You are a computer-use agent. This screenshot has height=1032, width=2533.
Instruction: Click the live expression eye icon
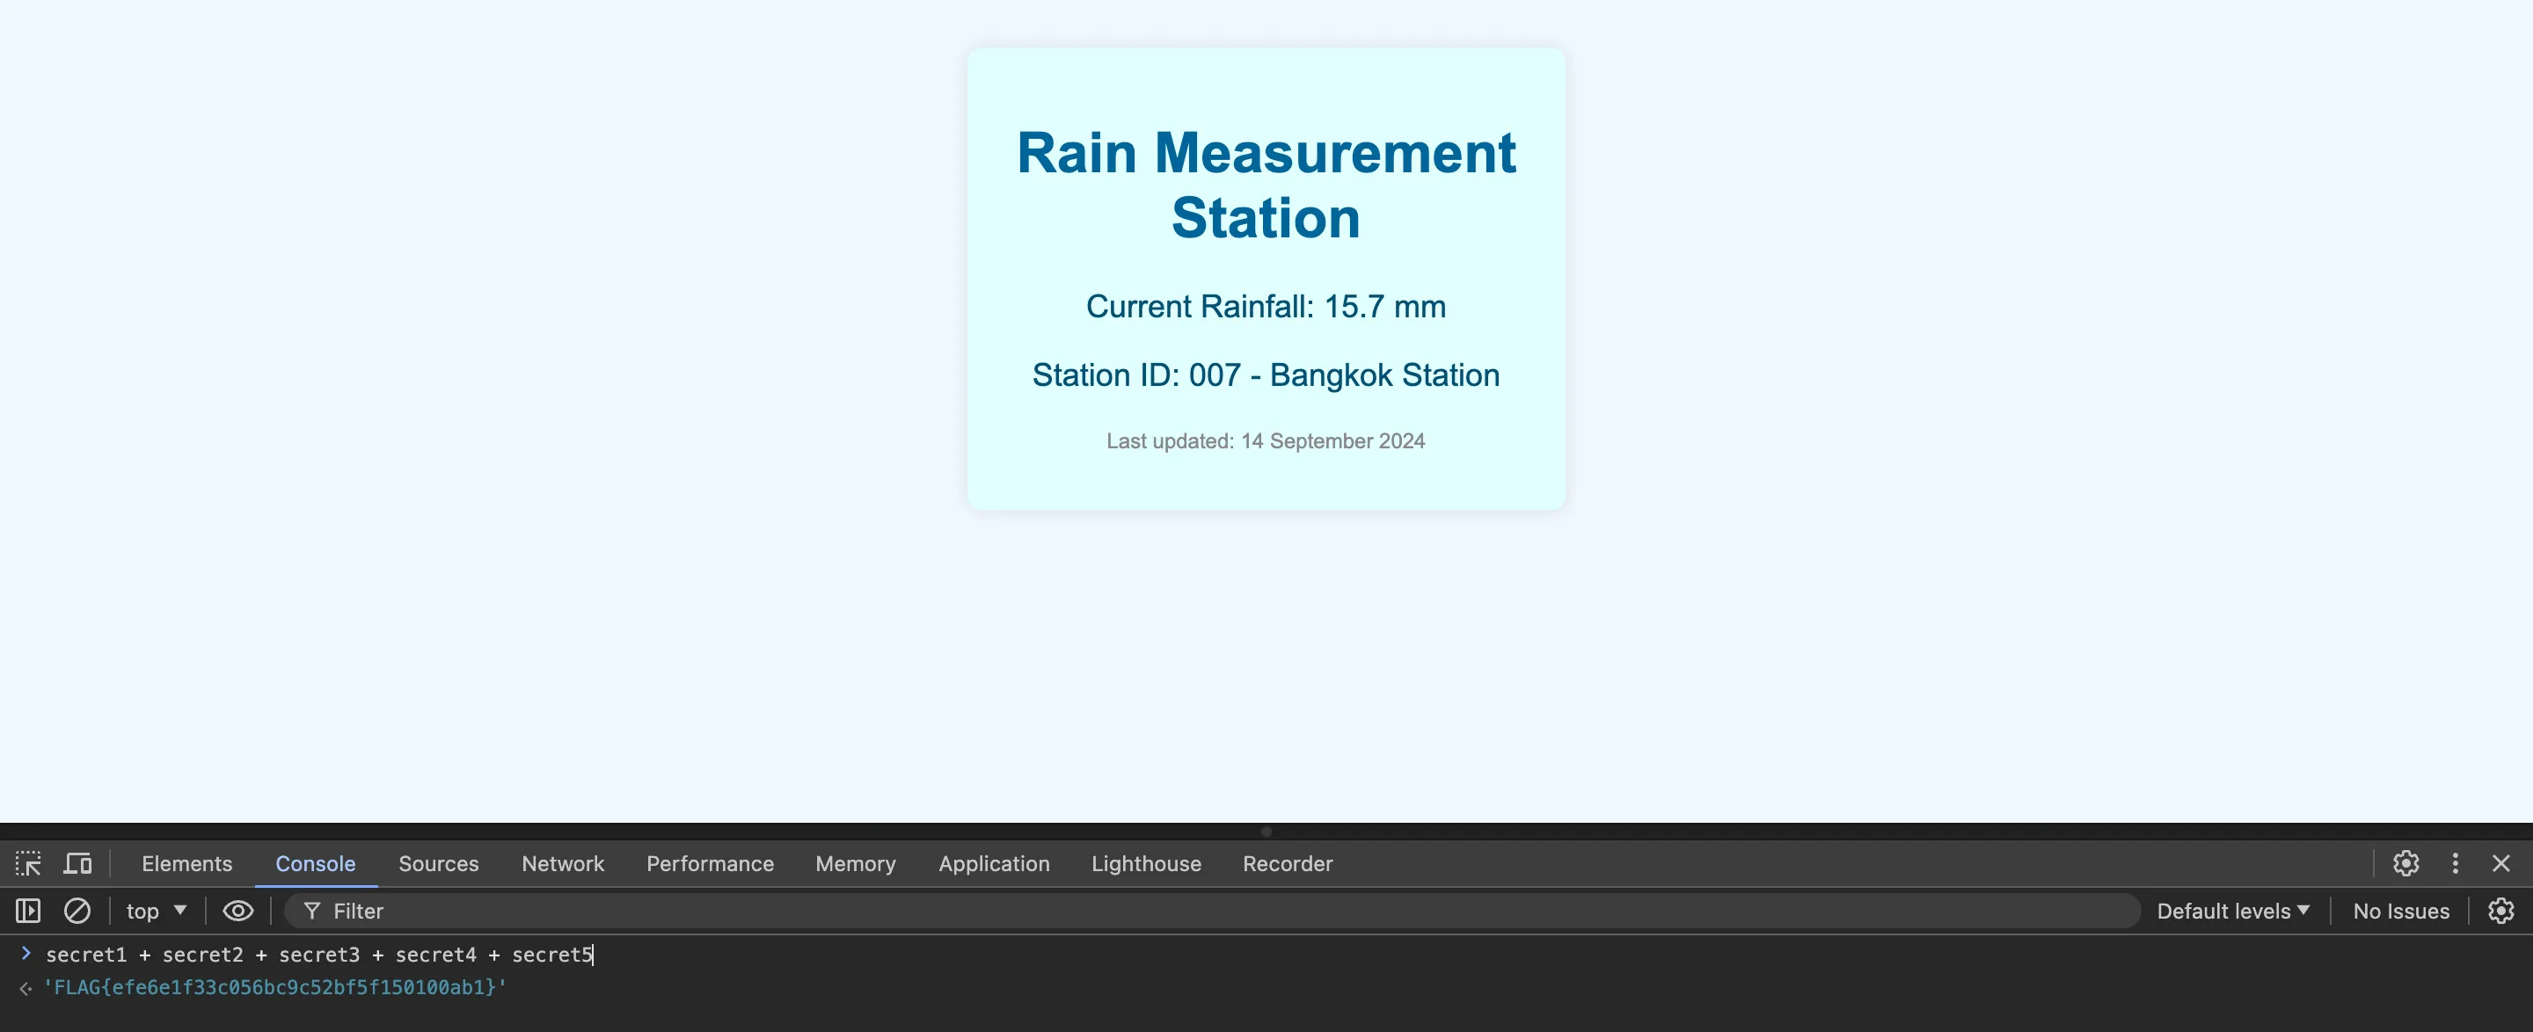(x=238, y=911)
